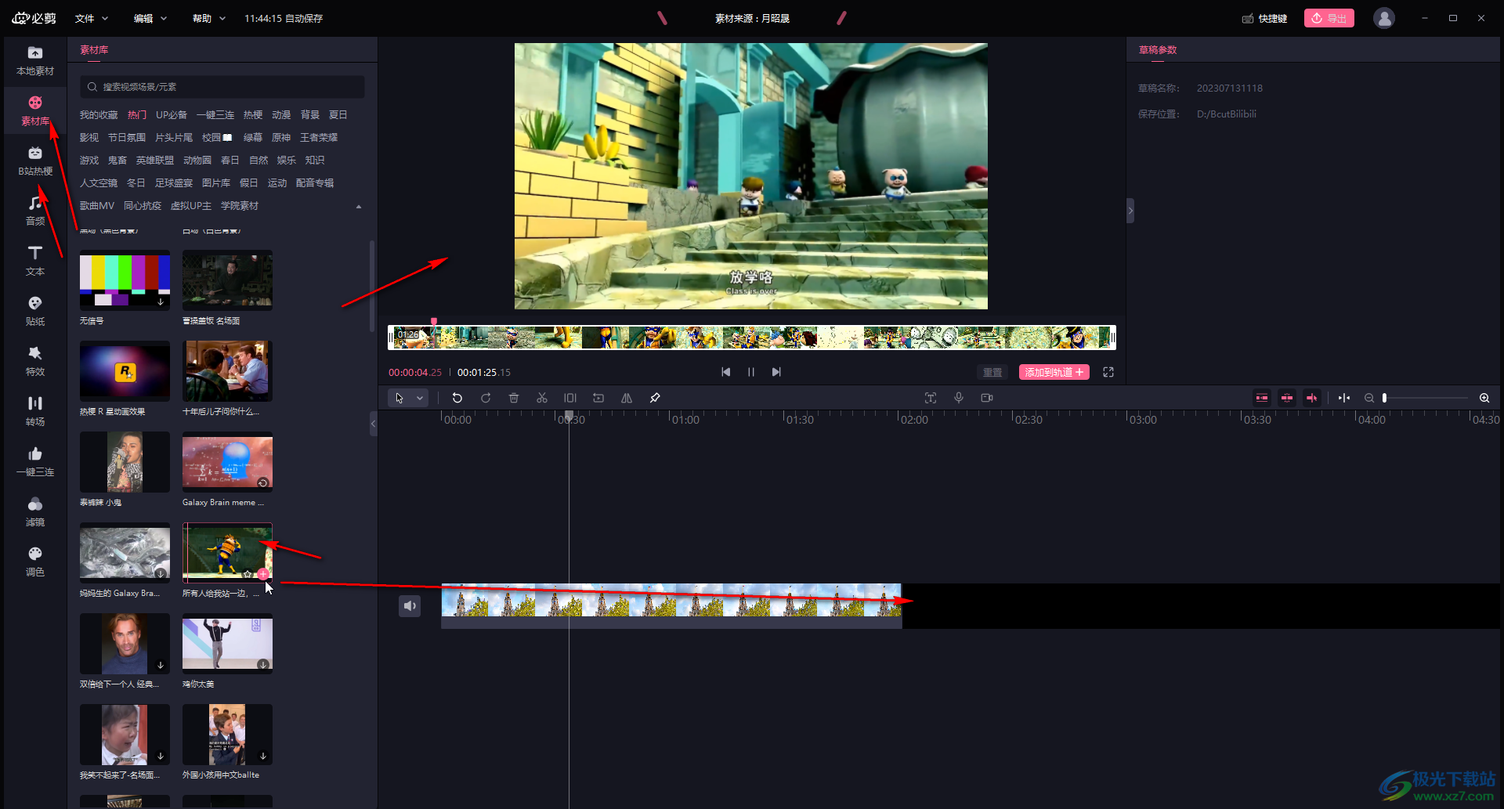This screenshot has width=1504, height=809.
Task: Open the 音频 audio panel
Action: [x=35, y=211]
